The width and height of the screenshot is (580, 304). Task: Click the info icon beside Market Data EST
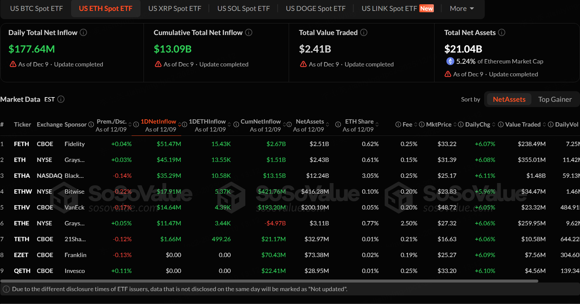pos(61,99)
